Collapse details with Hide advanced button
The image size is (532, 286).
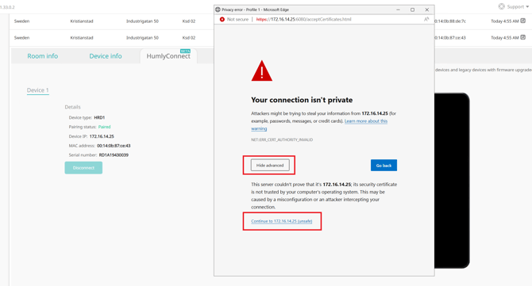pyautogui.click(x=270, y=165)
